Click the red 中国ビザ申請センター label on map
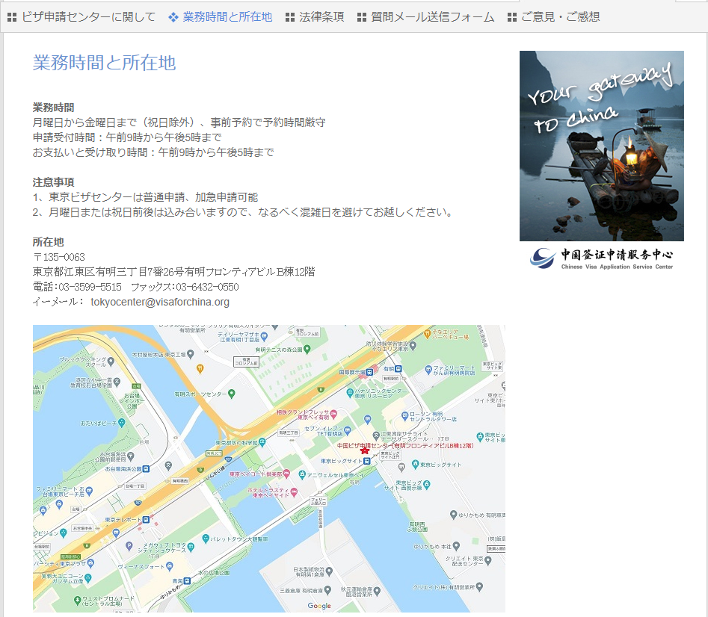This screenshot has height=617, width=708. [x=405, y=445]
